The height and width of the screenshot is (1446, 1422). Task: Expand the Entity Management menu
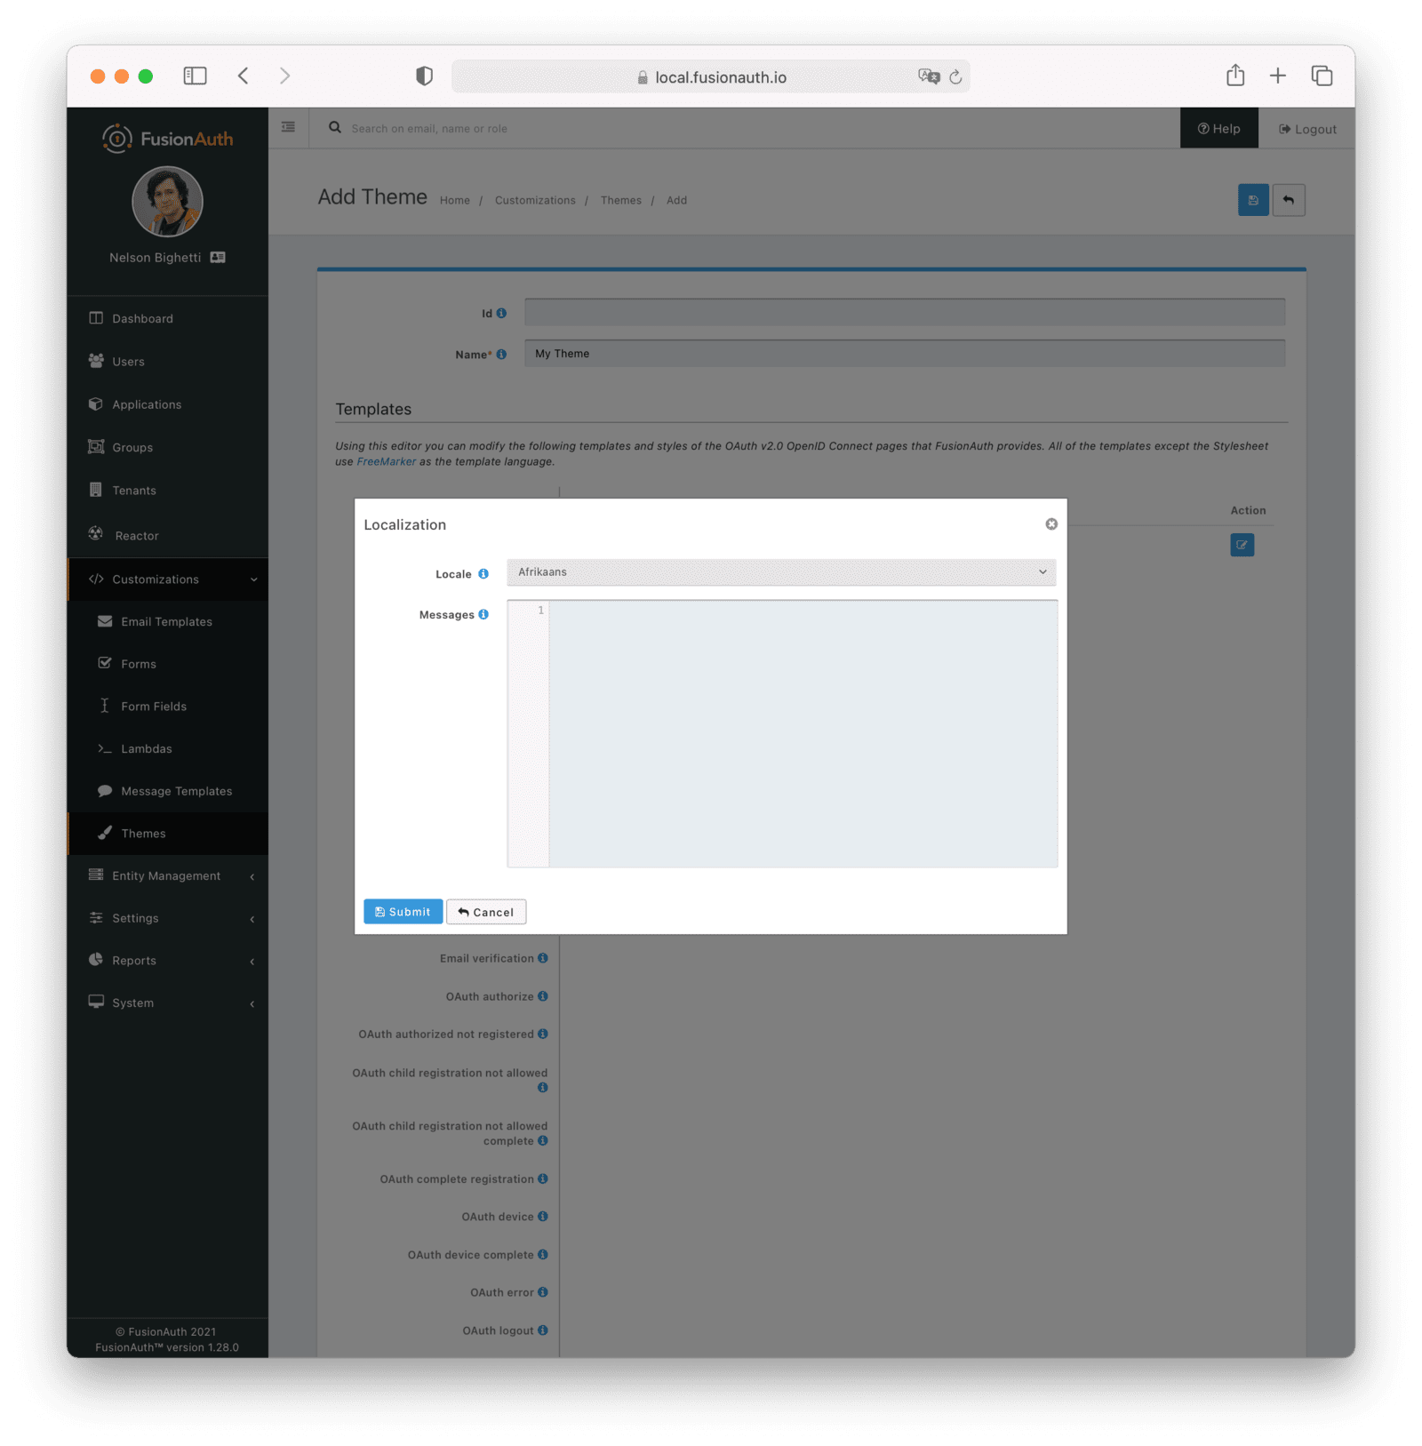tap(168, 876)
